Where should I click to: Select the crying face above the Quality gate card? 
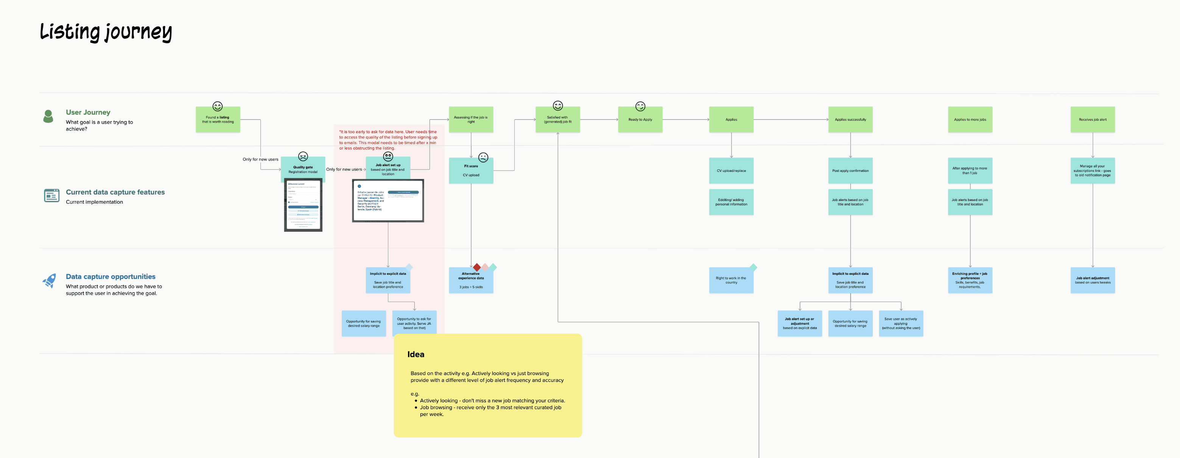[303, 156]
